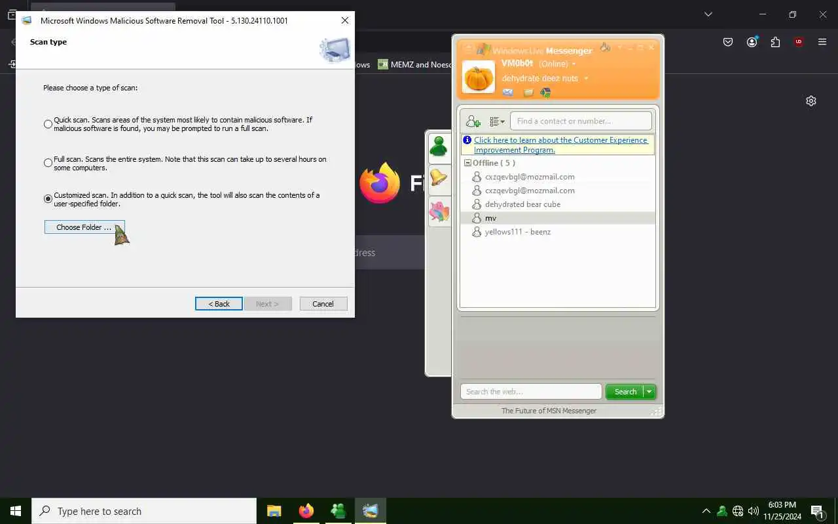Screen dimensions: 838x524
Task: Click the Choose Folder button
Action: (x=84, y=227)
